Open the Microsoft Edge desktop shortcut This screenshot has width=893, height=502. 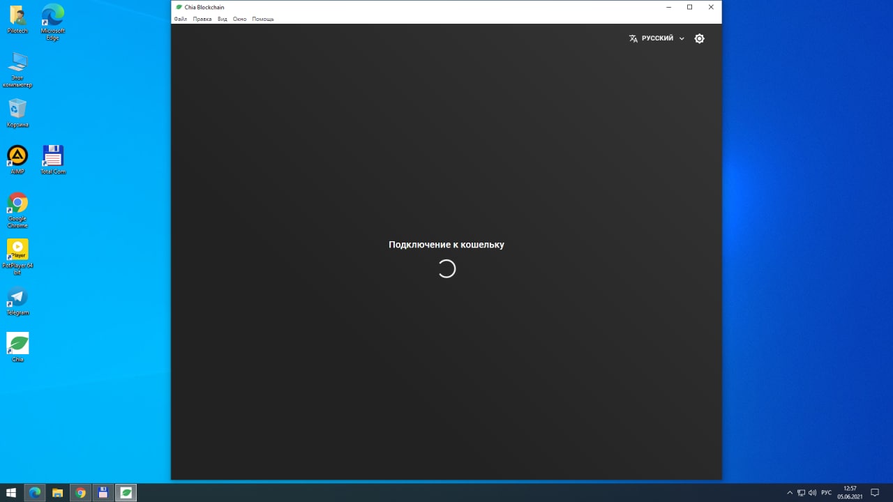(53, 22)
